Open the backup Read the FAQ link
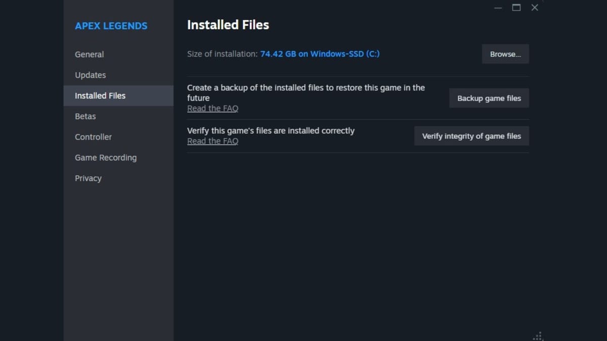Screen dimensions: 607x341 [x=212, y=108]
